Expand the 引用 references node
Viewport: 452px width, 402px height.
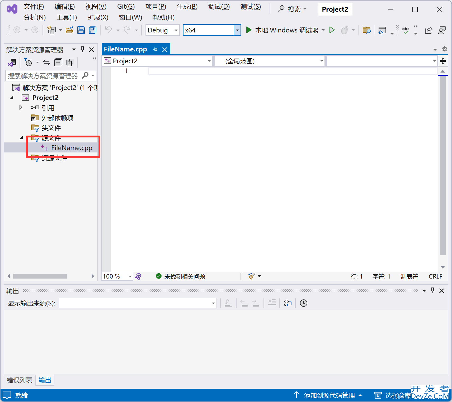point(21,108)
